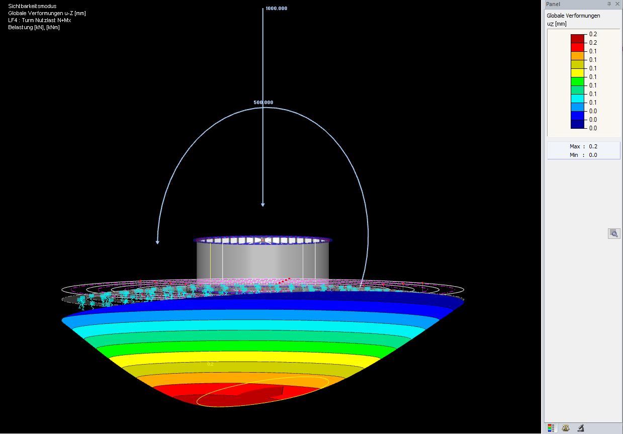The width and height of the screenshot is (623, 434).
Task: Open the microscope filter tab
Action: point(580,428)
